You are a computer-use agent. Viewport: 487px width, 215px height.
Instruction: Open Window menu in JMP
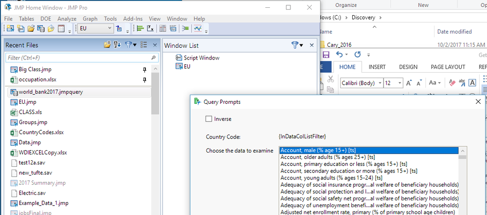click(177, 19)
